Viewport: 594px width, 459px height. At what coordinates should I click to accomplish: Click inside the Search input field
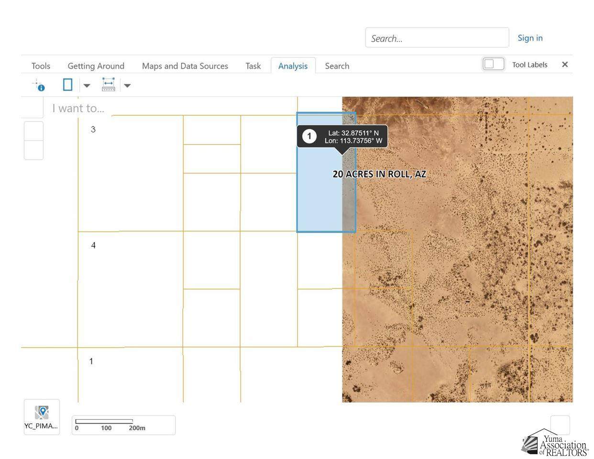pyautogui.click(x=436, y=38)
